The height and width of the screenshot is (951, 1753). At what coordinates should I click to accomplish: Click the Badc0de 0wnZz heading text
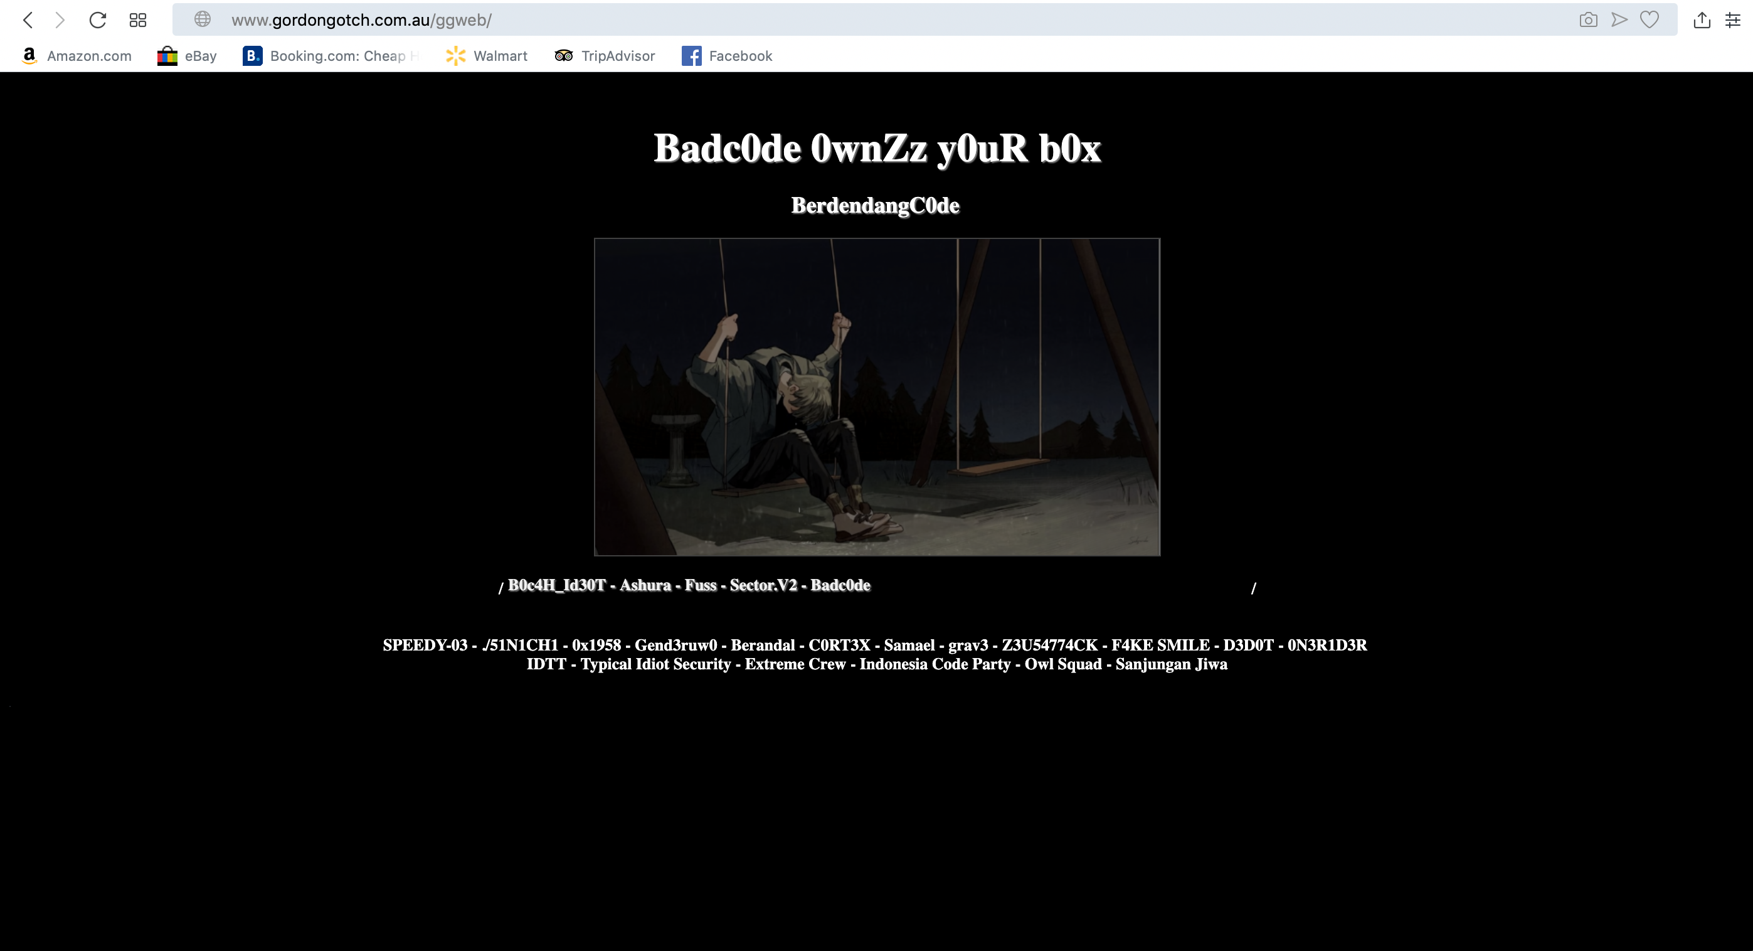click(x=877, y=147)
